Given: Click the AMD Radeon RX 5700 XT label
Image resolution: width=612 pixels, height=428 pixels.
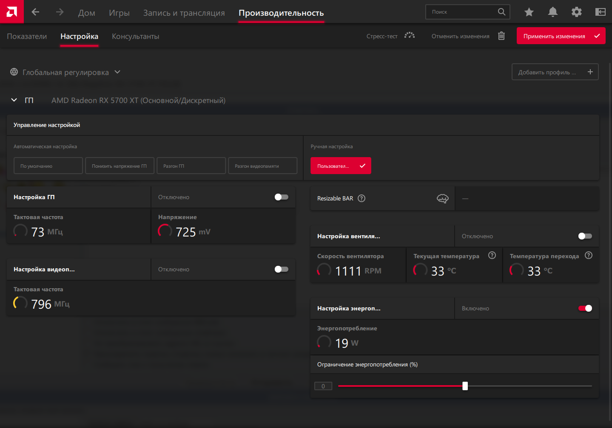Looking at the screenshot, I should 138,100.
